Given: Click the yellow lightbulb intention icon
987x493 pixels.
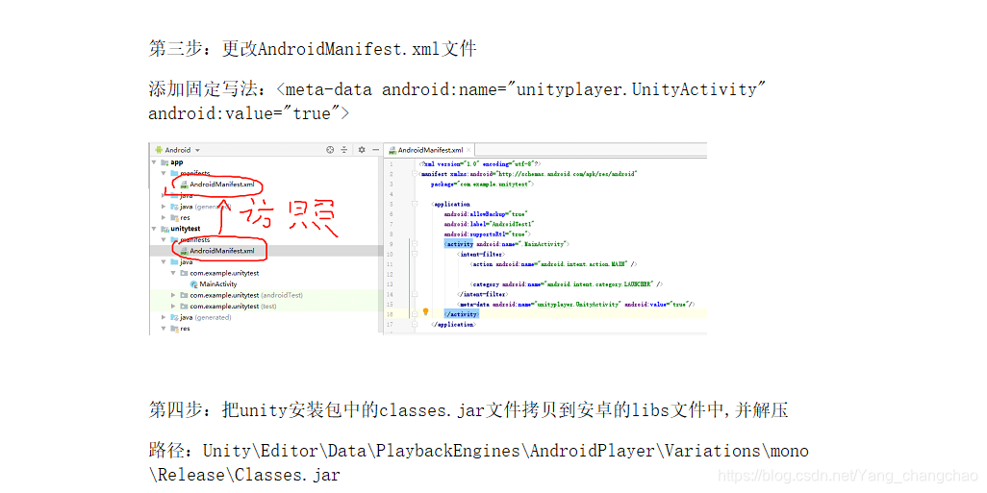Looking at the screenshot, I should 425,312.
